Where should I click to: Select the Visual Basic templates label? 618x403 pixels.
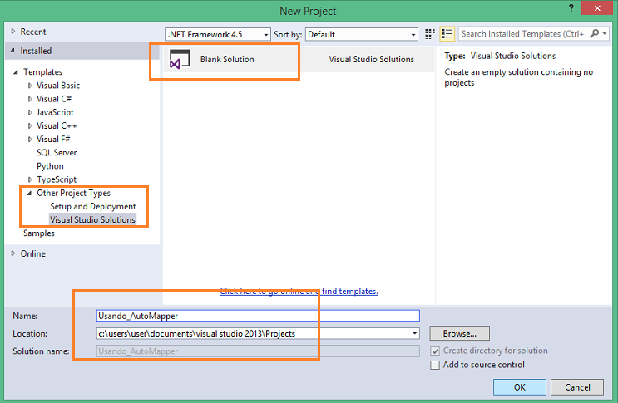tap(58, 86)
